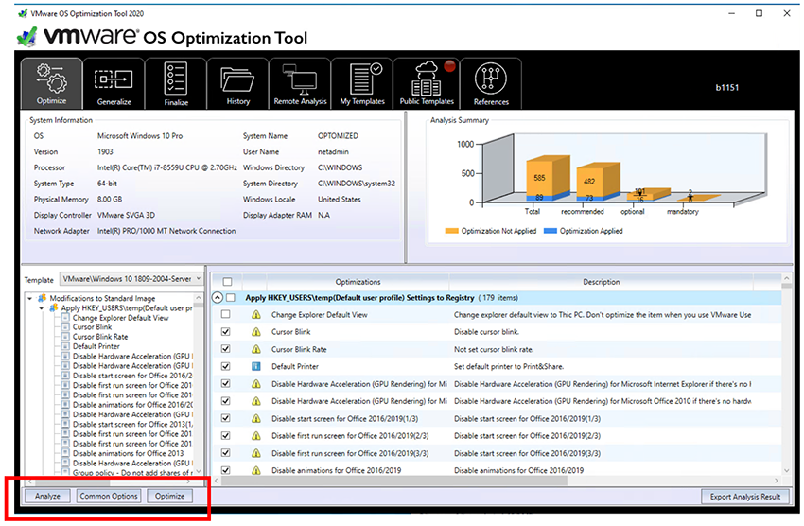Toggle the select-all checkbox in table header
Viewport: 804px width, 526px height.
228,282
